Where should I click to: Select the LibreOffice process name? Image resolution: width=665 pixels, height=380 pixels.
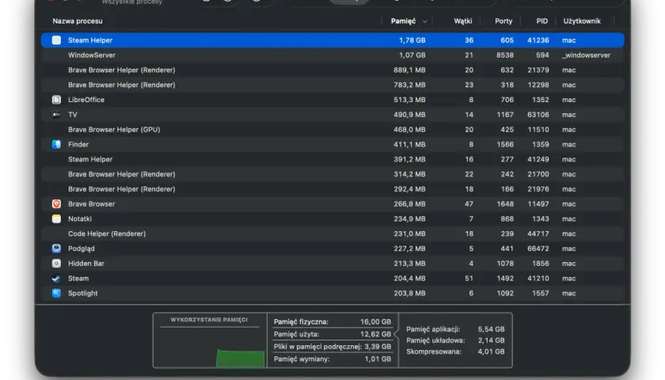(x=86, y=100)
